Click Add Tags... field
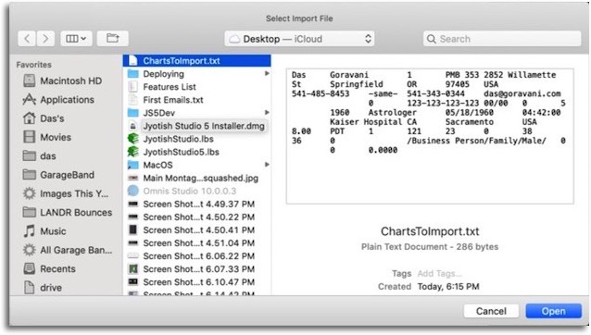This screenshot has width=591, height=335. [x=439, y=274]
